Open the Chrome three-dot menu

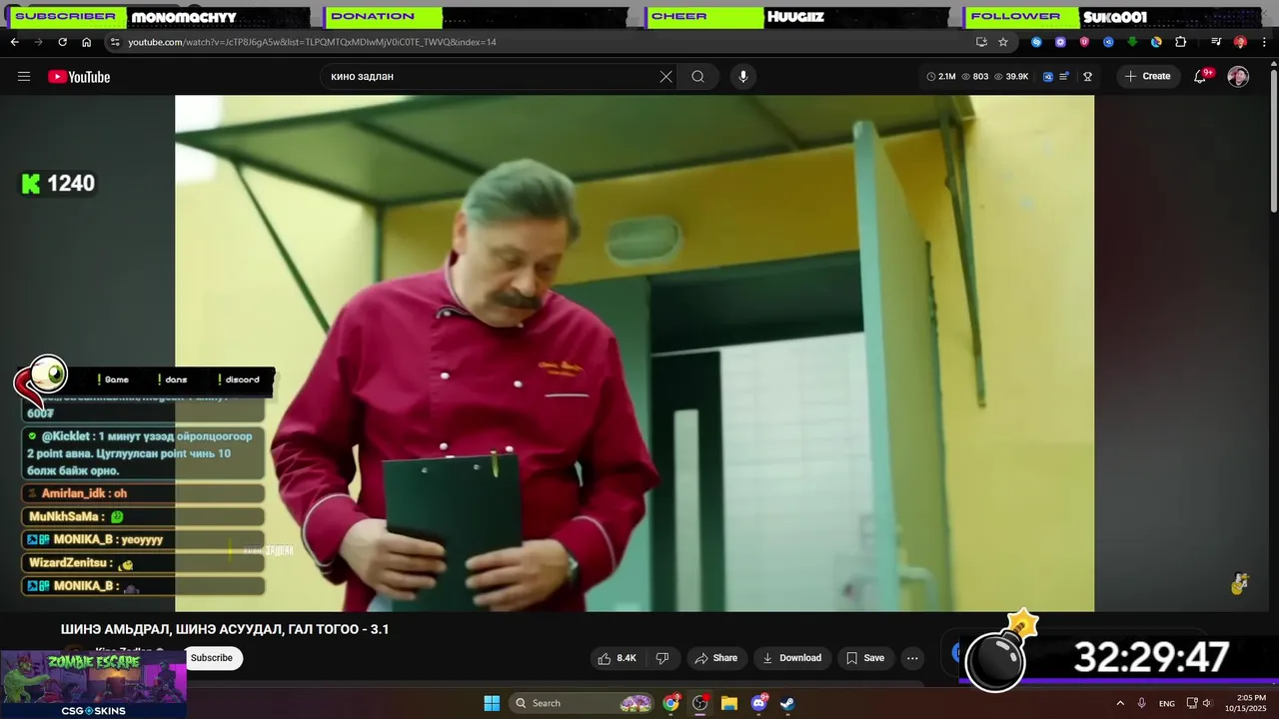(x=1264, y=42)
